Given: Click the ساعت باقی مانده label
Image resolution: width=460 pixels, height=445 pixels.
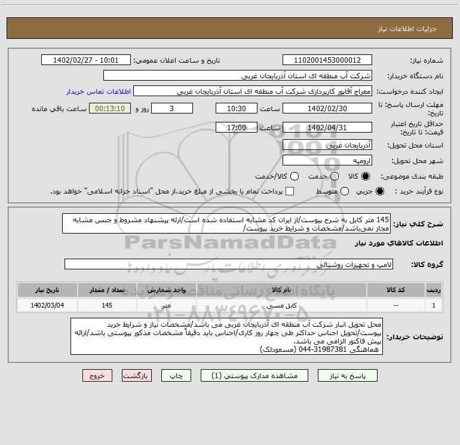Looking at the screenshot, I should 59,109.
